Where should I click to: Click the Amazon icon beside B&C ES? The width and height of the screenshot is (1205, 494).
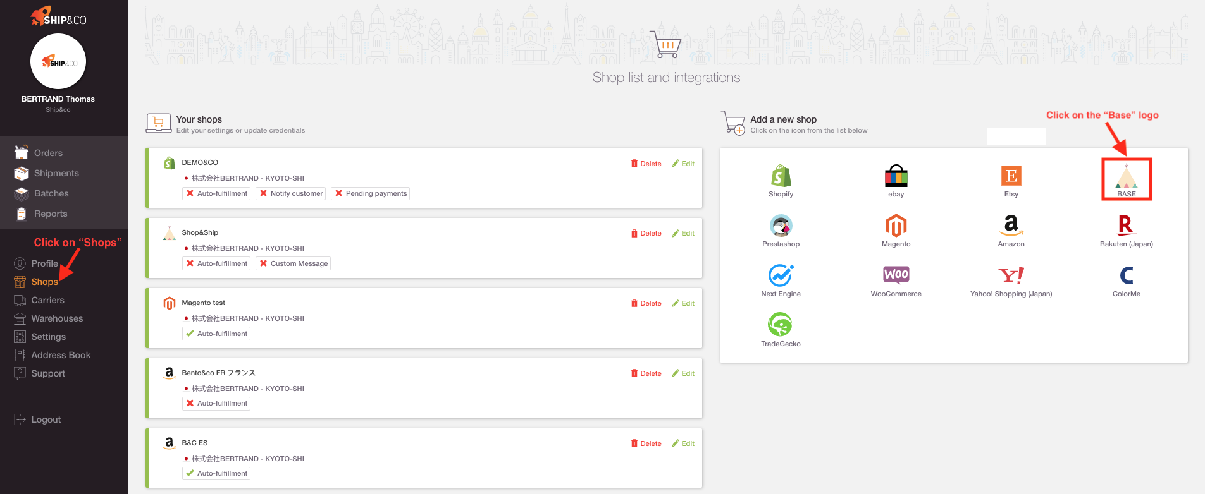pos(170,443)
